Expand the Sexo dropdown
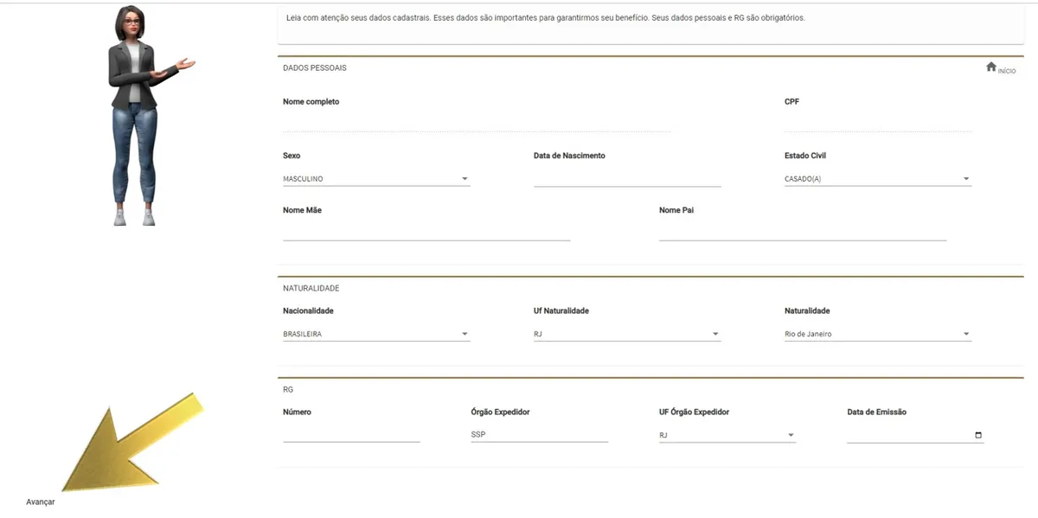This screenshot has width=1038, height=518. pyautogui.click(x=376, y=179)
